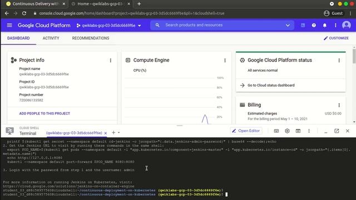Switch to Home qwiklabs-gcp-03 browser tab
This screenshot has width=356, height=200.
(x=100, y=4)
